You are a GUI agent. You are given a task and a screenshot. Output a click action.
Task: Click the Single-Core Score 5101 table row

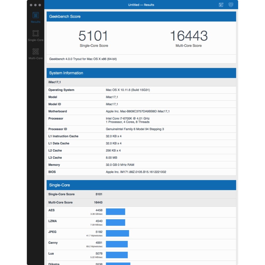pyautogui.click(x=141, y=194)
